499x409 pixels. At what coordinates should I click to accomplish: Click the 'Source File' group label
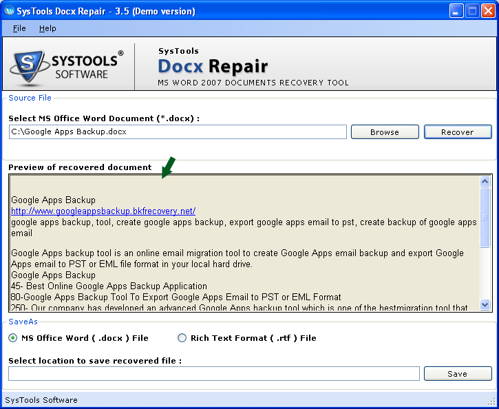(30, 98)
